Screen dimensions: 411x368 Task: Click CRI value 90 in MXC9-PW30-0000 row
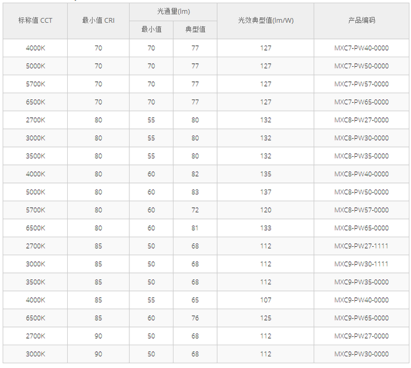(98, 354)
